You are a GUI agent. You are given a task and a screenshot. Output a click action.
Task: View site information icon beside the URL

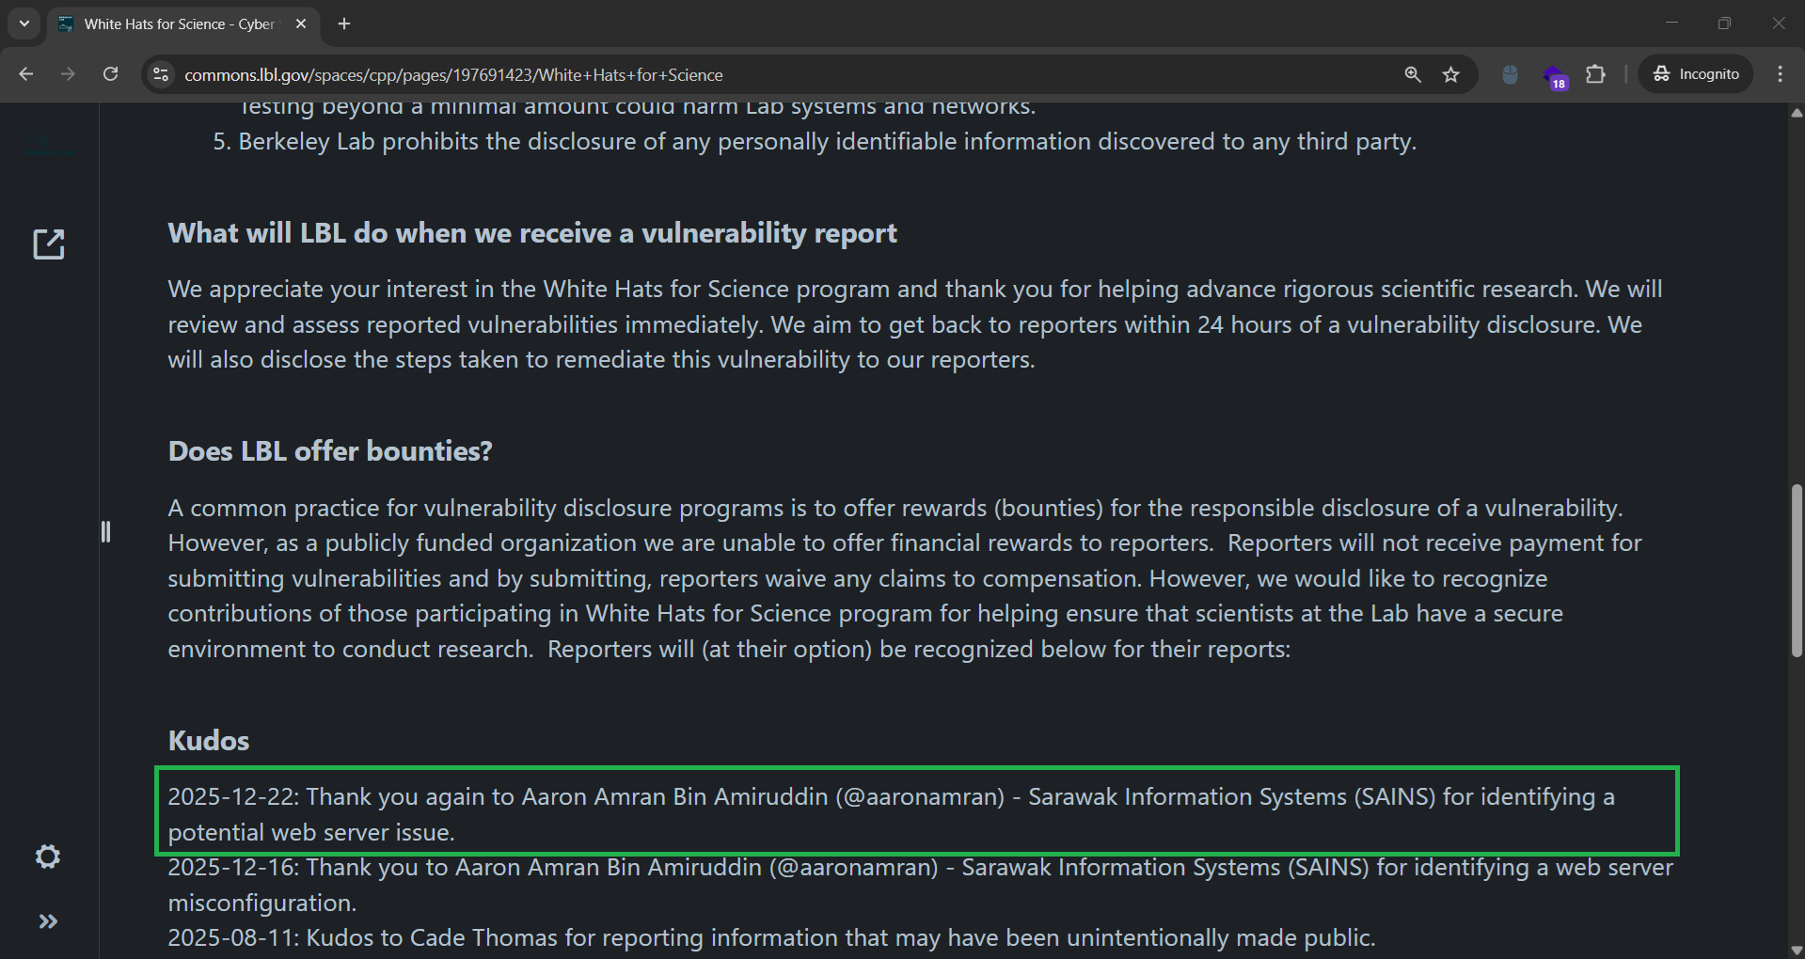coord(161,74)
